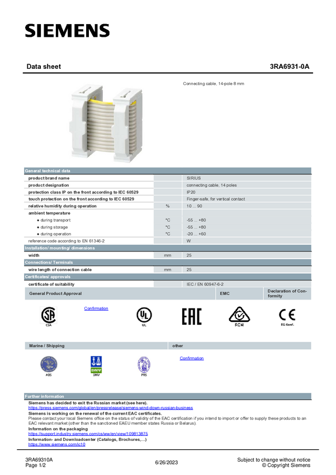Click the SIEMENS logo at top

(67, 31)
